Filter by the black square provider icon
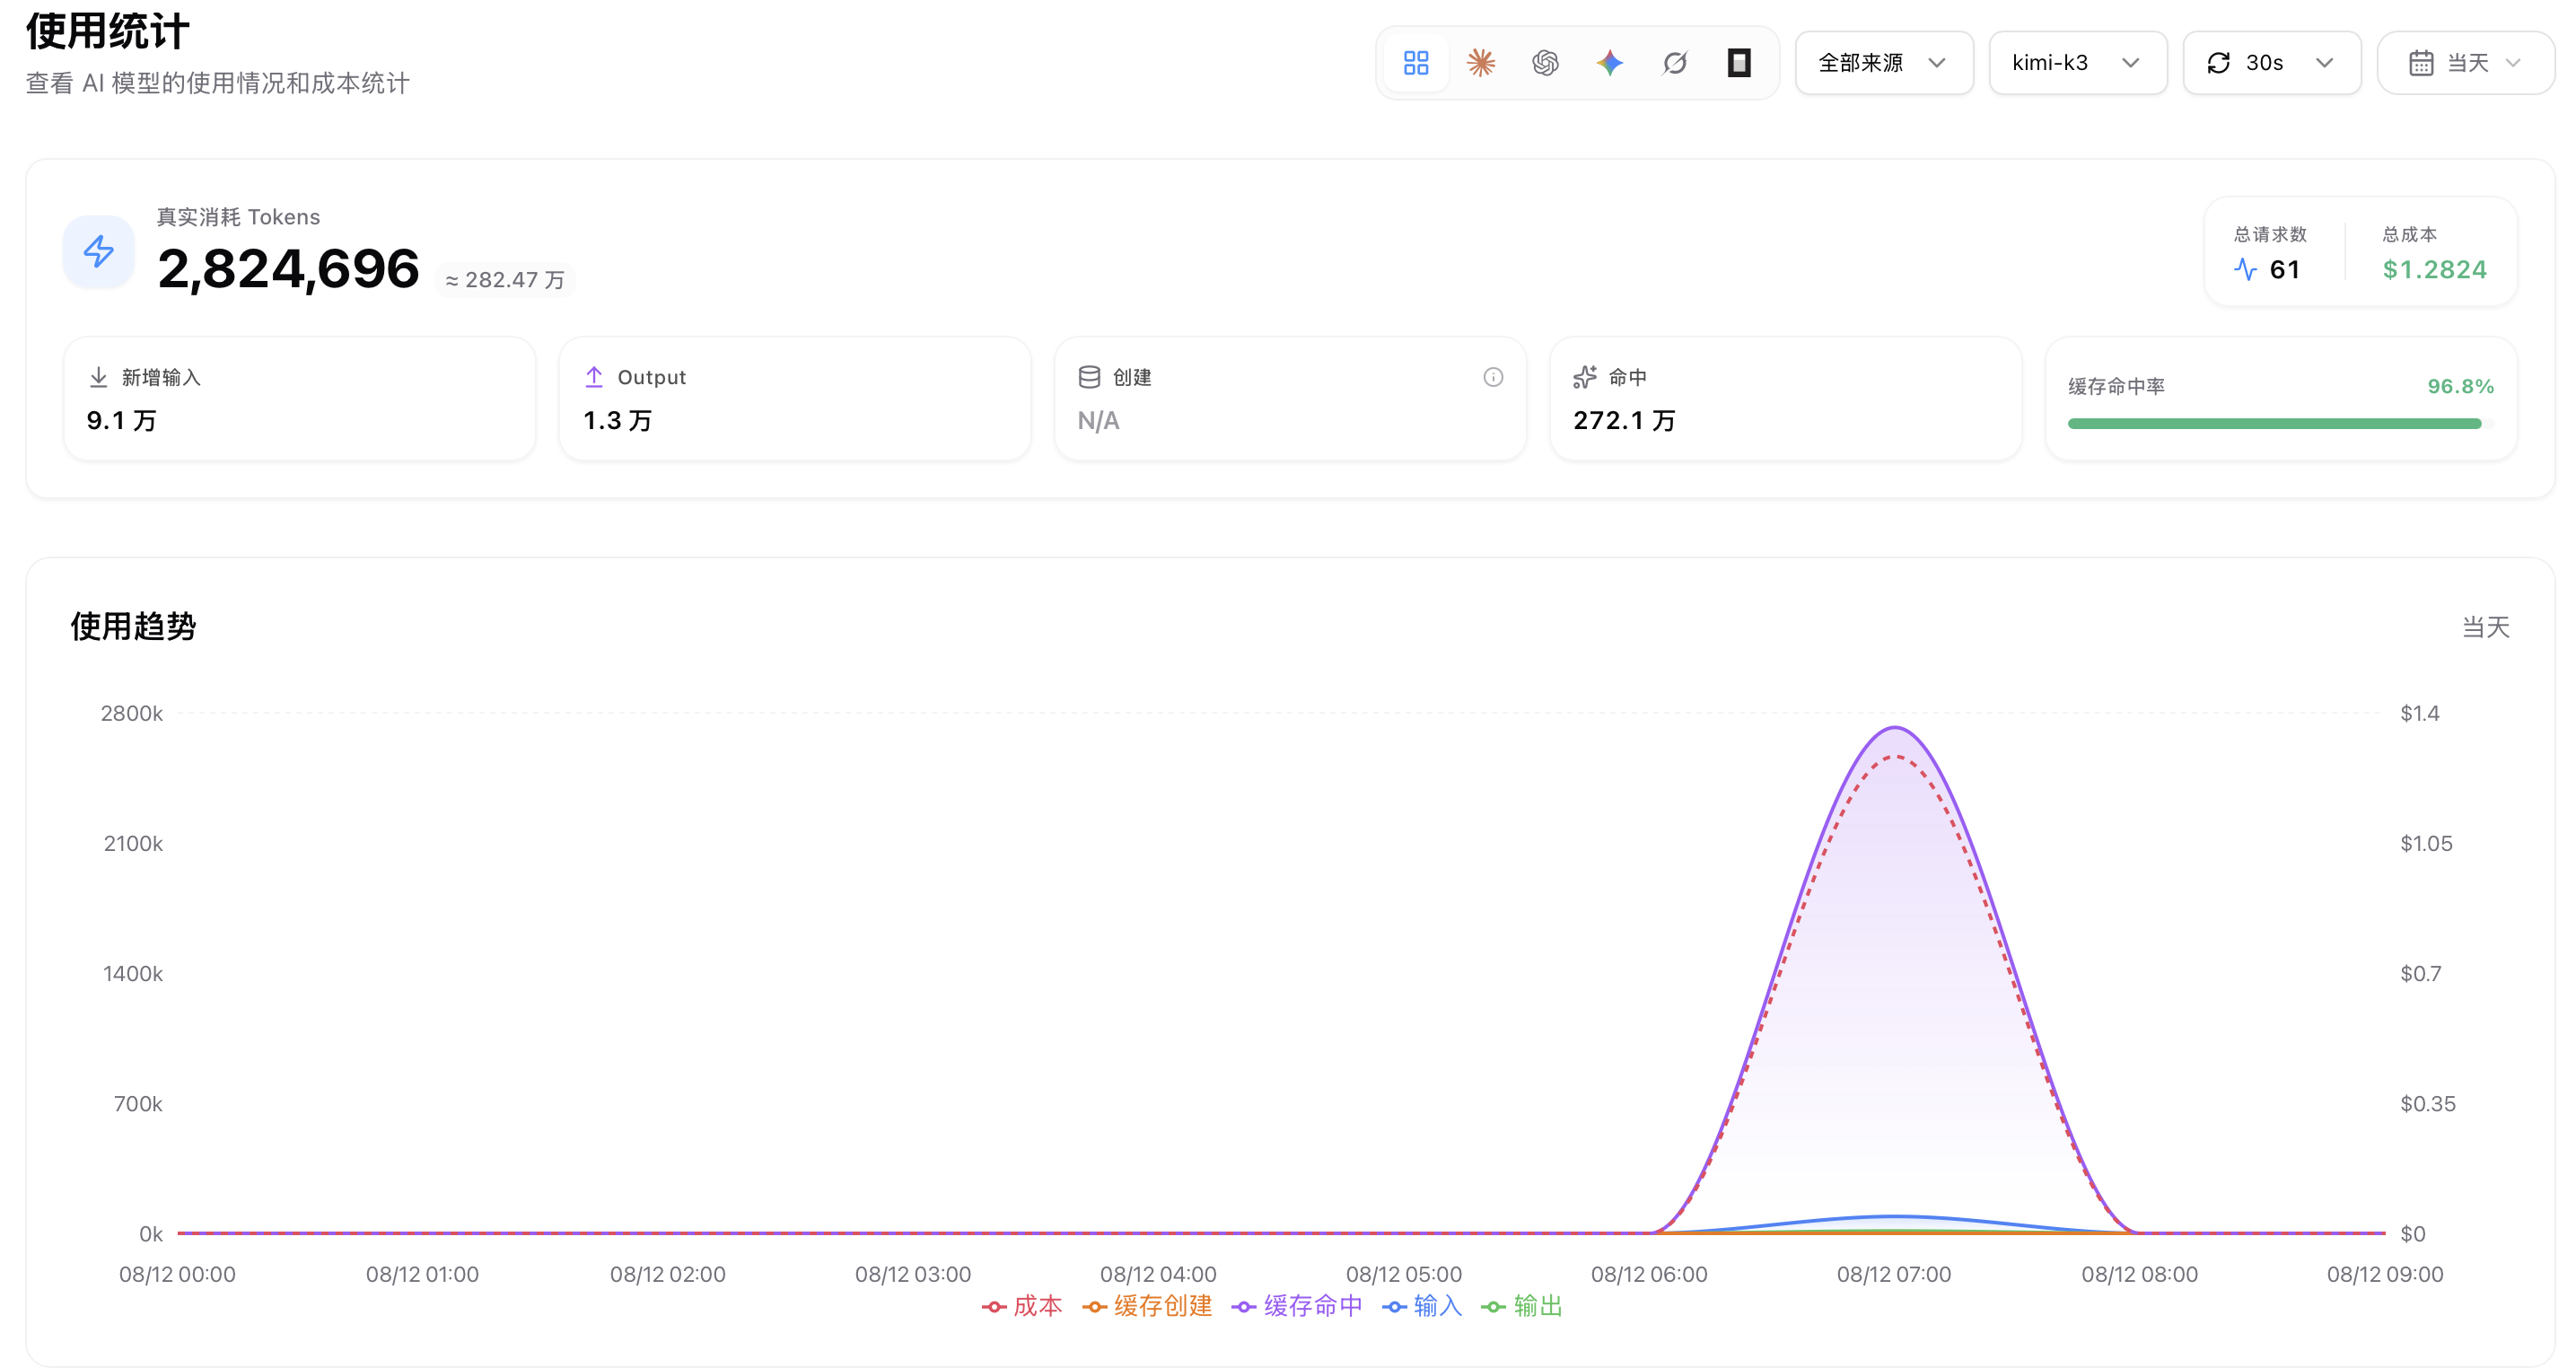This screenshot has width=2576, height=1368. [x=1739, y=63]
